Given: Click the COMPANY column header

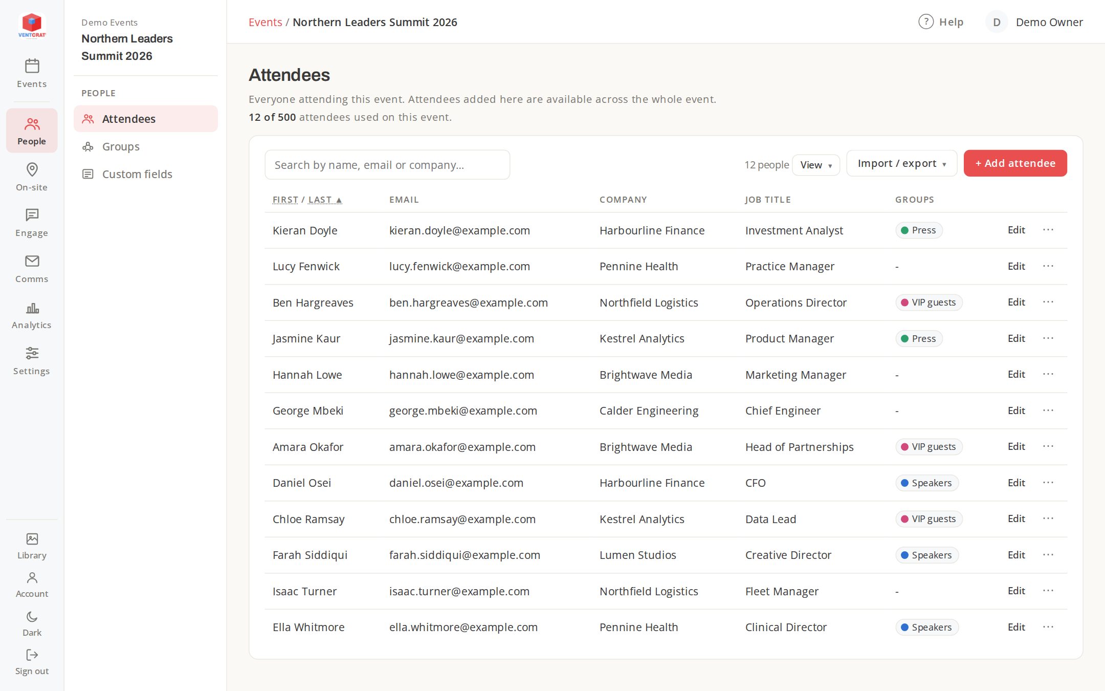Looking at the screenshot, I should click(623, 200).
